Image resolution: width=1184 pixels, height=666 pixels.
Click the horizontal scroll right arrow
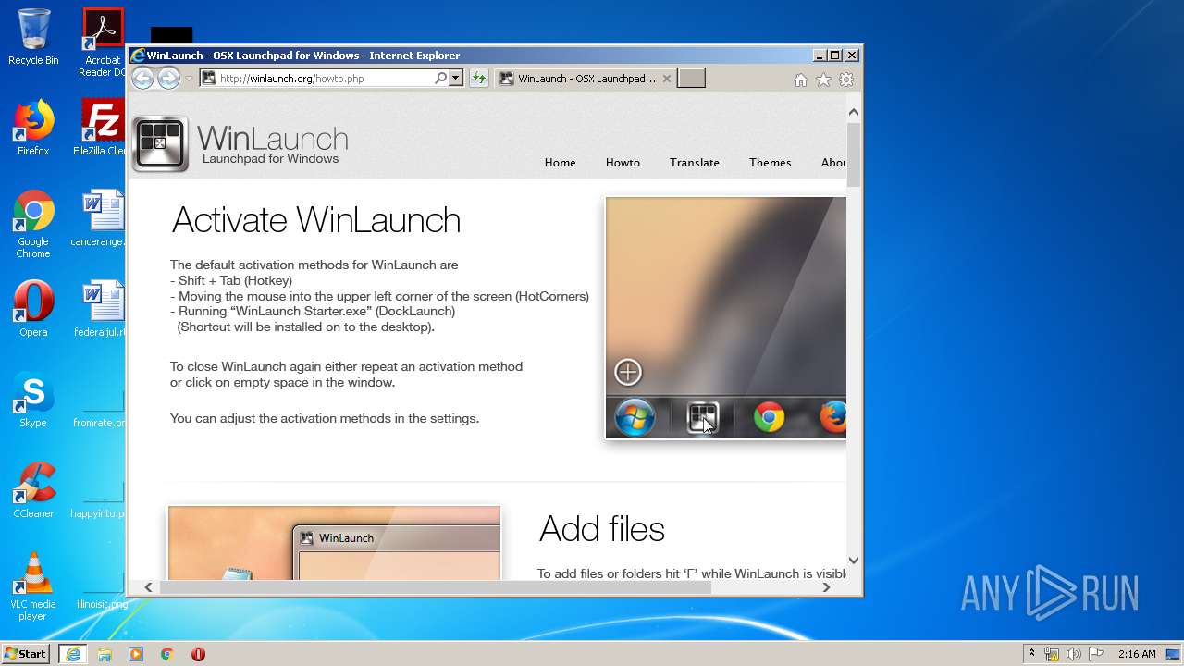tap(826, 587)
